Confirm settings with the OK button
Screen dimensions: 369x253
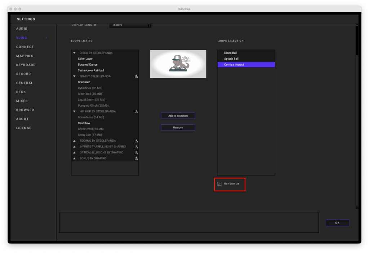tap(337, 223)
